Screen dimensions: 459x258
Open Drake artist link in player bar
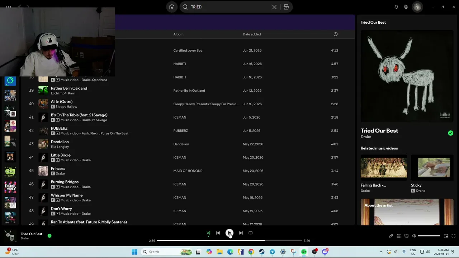pos(25,239)
